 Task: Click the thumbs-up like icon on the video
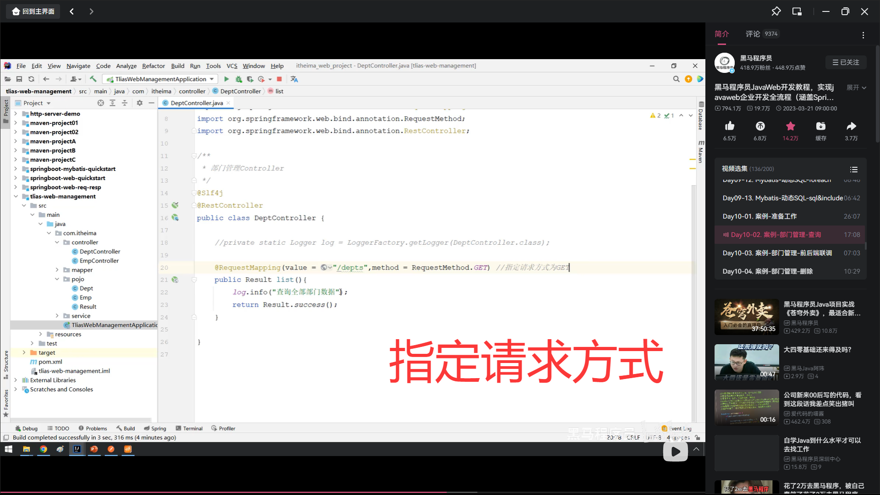730,126
